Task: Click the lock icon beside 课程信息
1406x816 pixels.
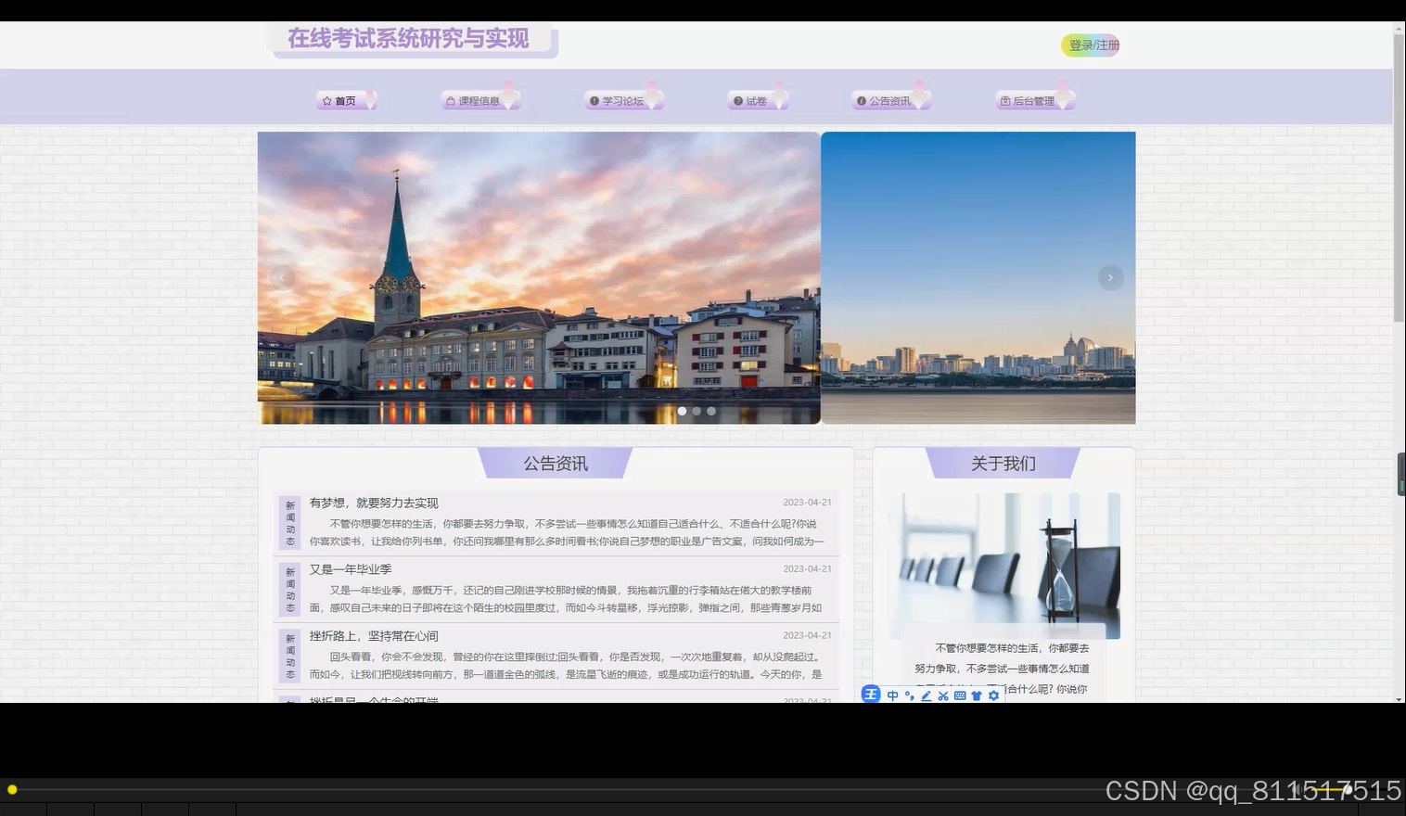Action: point(451,101)
